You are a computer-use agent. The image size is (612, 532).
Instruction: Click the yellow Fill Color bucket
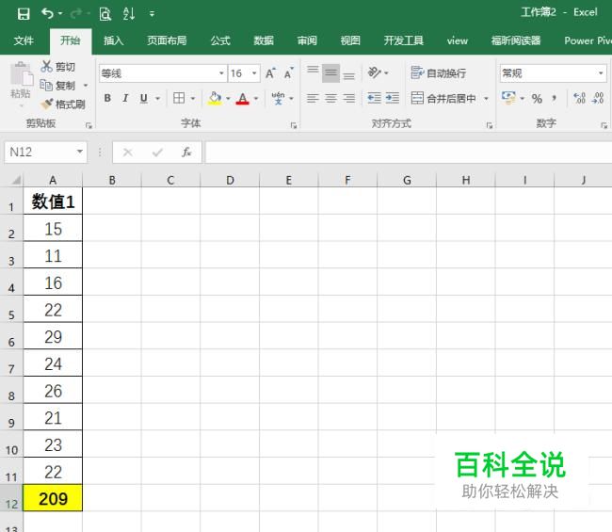click(215, 98)
